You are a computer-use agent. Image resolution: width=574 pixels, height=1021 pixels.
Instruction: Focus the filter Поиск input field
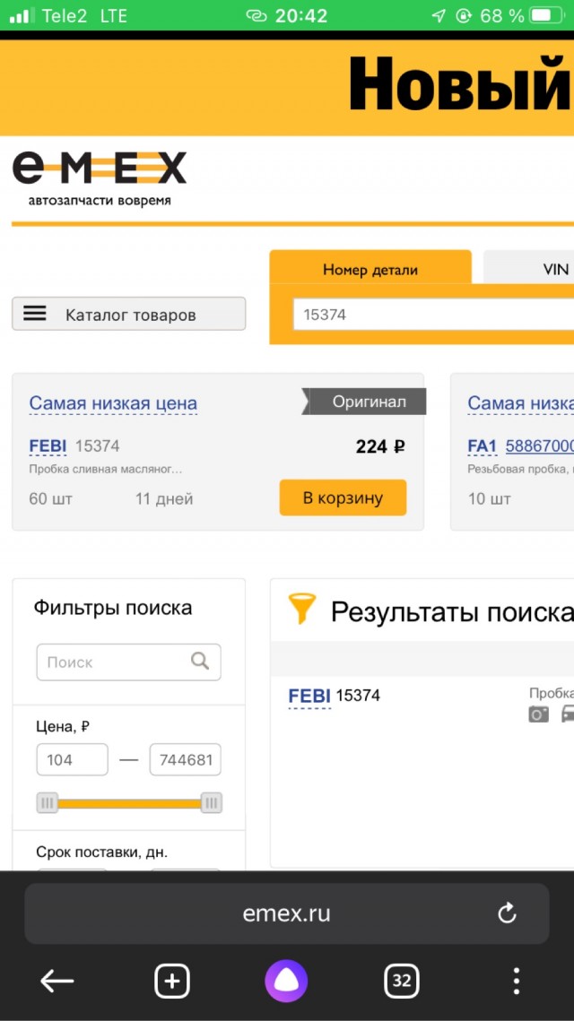coord(128,662)
